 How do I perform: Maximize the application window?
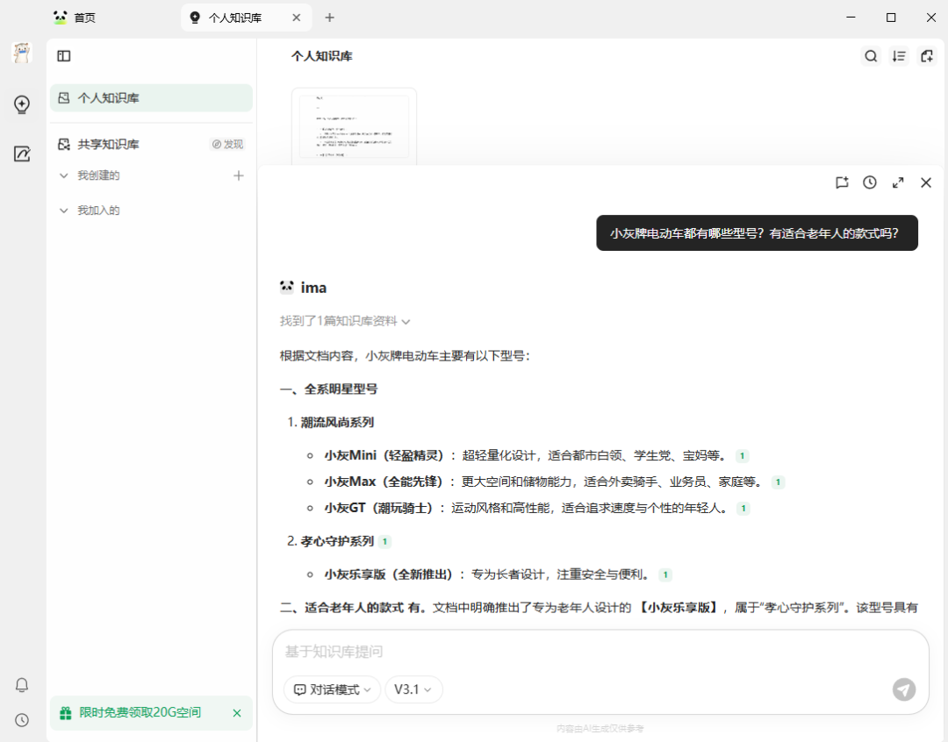891,18
